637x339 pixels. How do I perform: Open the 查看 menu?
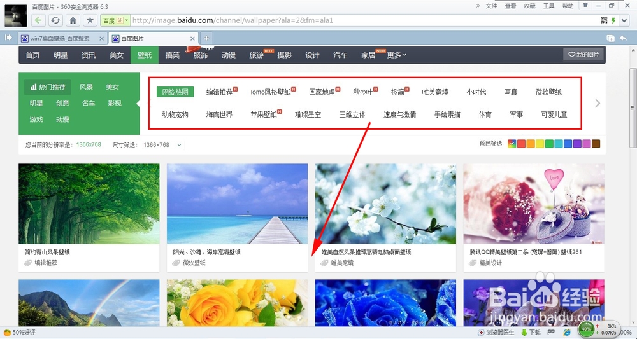(510, 6)
